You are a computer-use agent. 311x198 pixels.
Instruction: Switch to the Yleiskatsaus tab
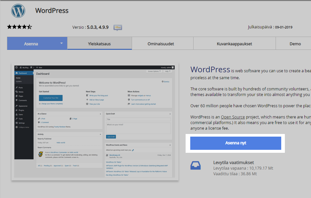tap(99, 44)
